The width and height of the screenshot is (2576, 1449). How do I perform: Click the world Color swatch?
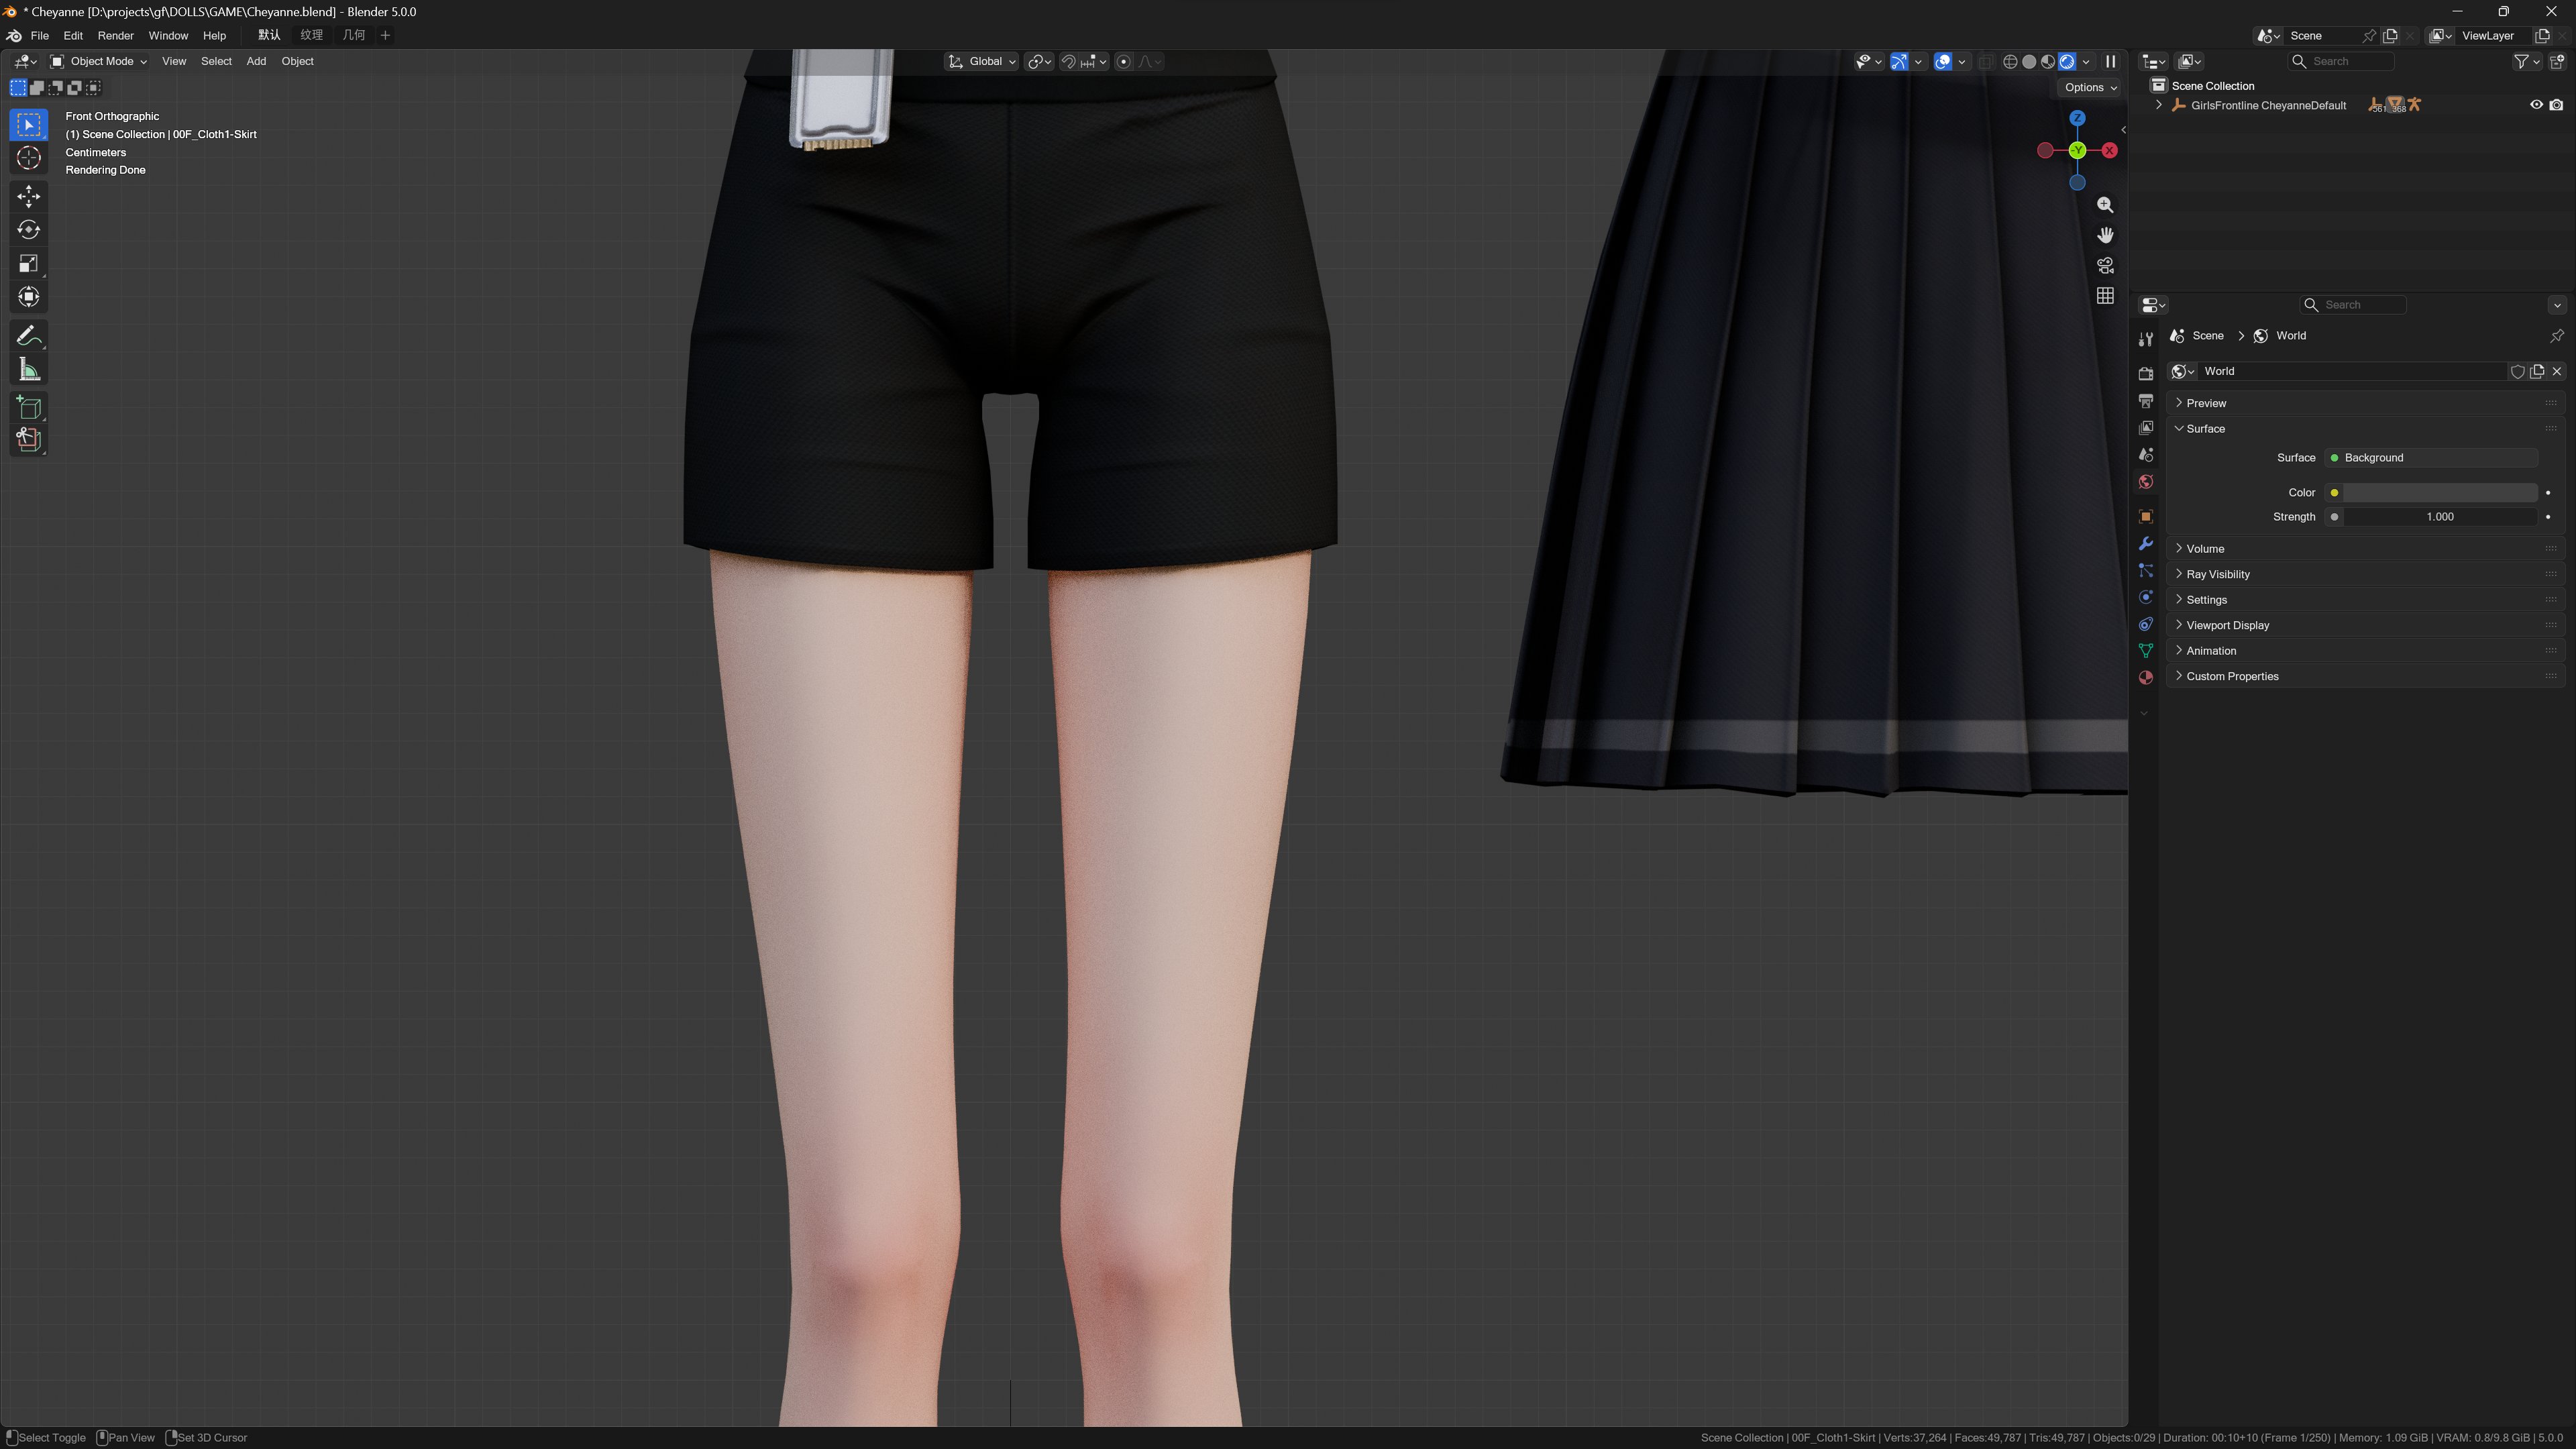coord(2439,492)
